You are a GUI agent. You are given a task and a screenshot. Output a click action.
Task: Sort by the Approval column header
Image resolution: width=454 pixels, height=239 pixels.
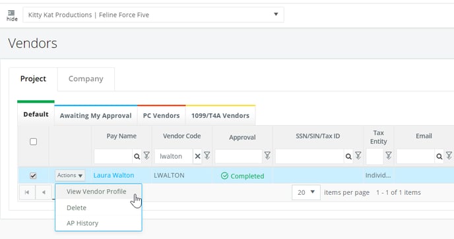[242, 137]
